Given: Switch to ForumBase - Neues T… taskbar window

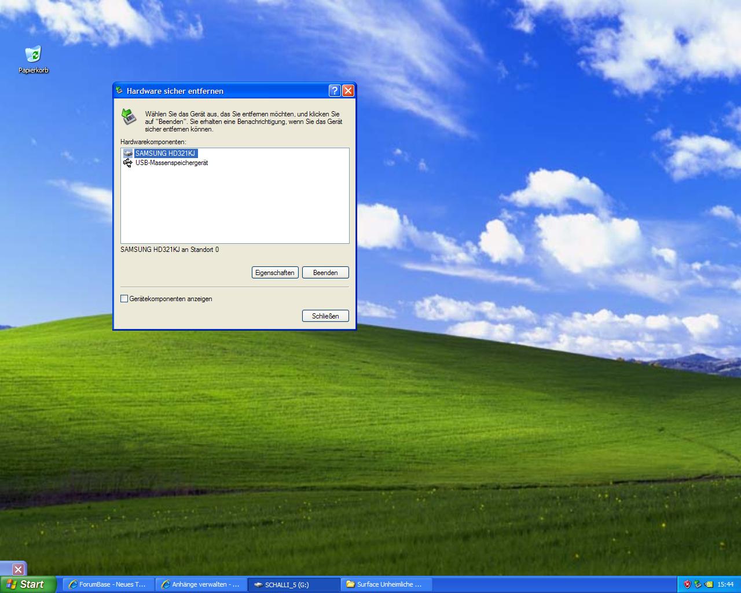Looking at the screenshot, I should pos(108,584).
